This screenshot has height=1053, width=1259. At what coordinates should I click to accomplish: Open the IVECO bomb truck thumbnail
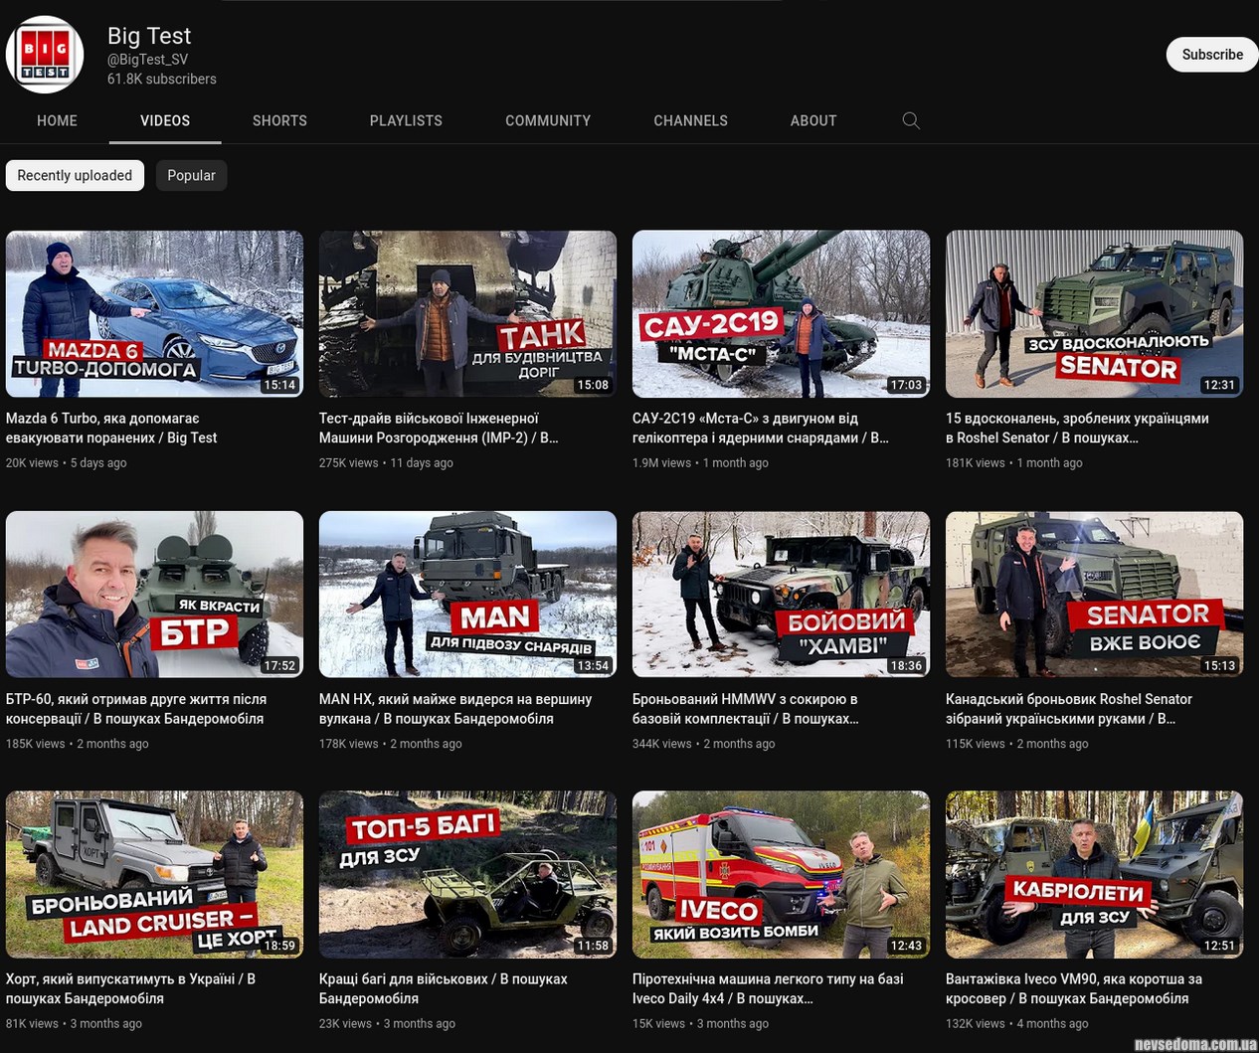click(x=781, y=874)
